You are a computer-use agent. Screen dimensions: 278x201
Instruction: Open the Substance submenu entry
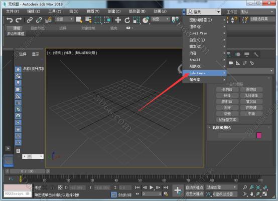tap(205, 73)
